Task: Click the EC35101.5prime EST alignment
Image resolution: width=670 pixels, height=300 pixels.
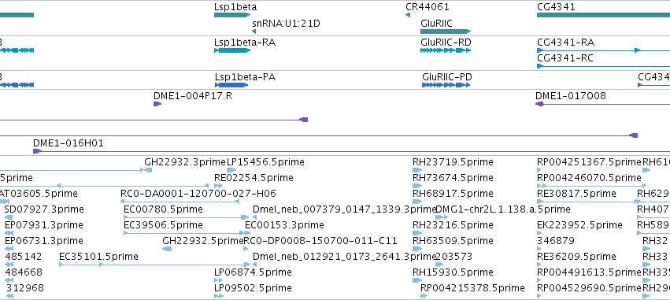Action: [x=154, y=265]
